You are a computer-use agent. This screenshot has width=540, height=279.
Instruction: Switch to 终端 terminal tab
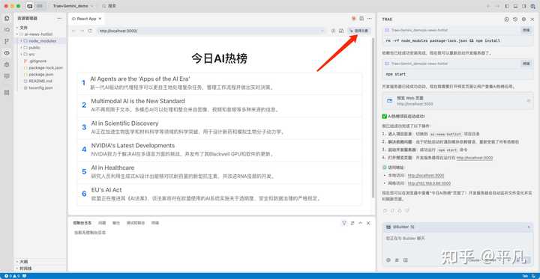155,223
